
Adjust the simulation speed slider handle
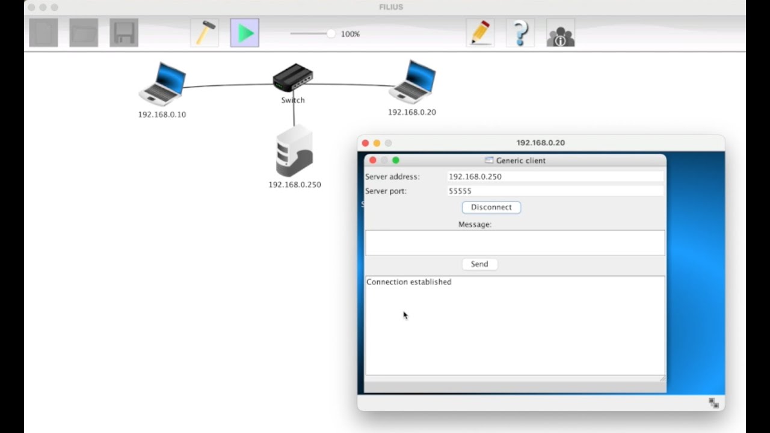(x=331, y=34)
